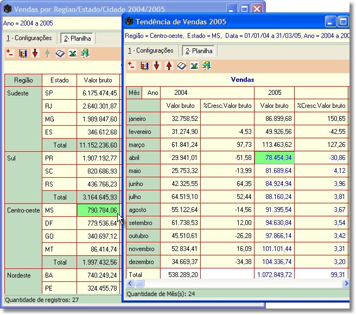356x315 pixels.
Task: Click filter text Ano = 2004 a 2005
Action: [x=28, y=23]
